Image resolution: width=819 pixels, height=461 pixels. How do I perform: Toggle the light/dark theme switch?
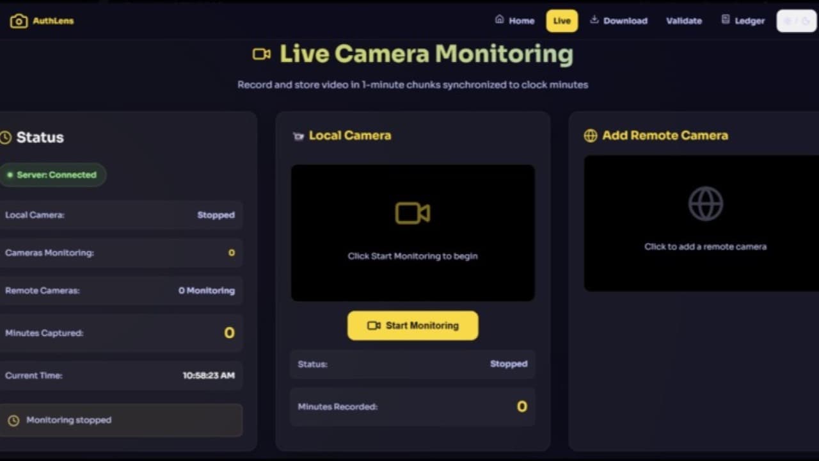tap(797, 20)
